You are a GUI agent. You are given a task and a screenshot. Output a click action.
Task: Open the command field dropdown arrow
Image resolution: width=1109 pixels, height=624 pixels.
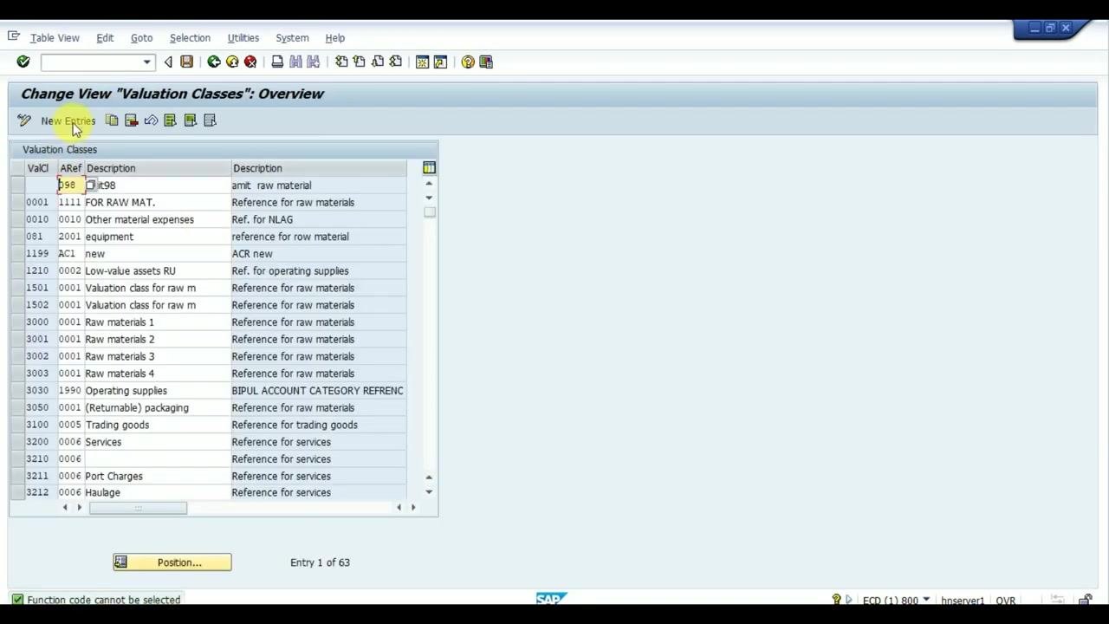click(146, 62)
